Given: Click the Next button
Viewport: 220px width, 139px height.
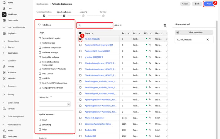Looking at the screenshot, I should click(x=209, y=4).
